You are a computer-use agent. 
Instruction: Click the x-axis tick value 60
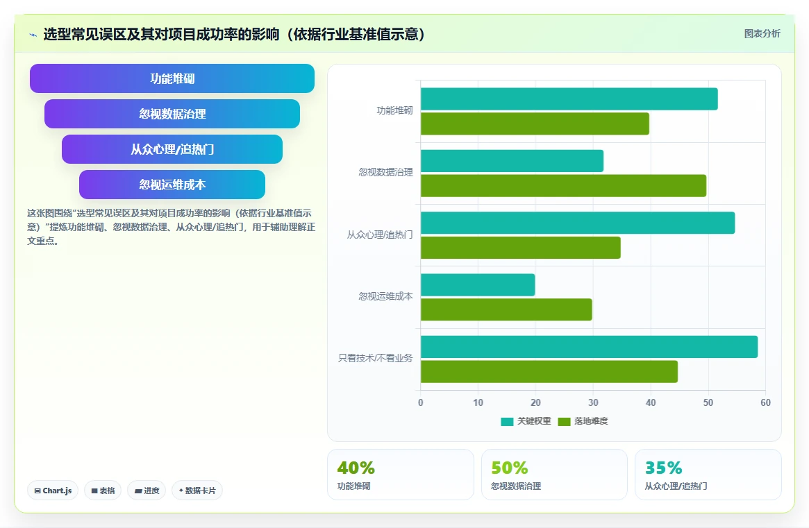765,402
